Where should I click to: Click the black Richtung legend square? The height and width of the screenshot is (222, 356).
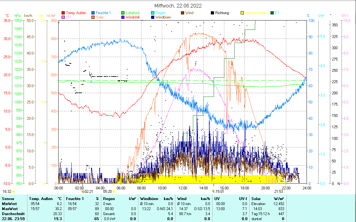pos(212,13)
